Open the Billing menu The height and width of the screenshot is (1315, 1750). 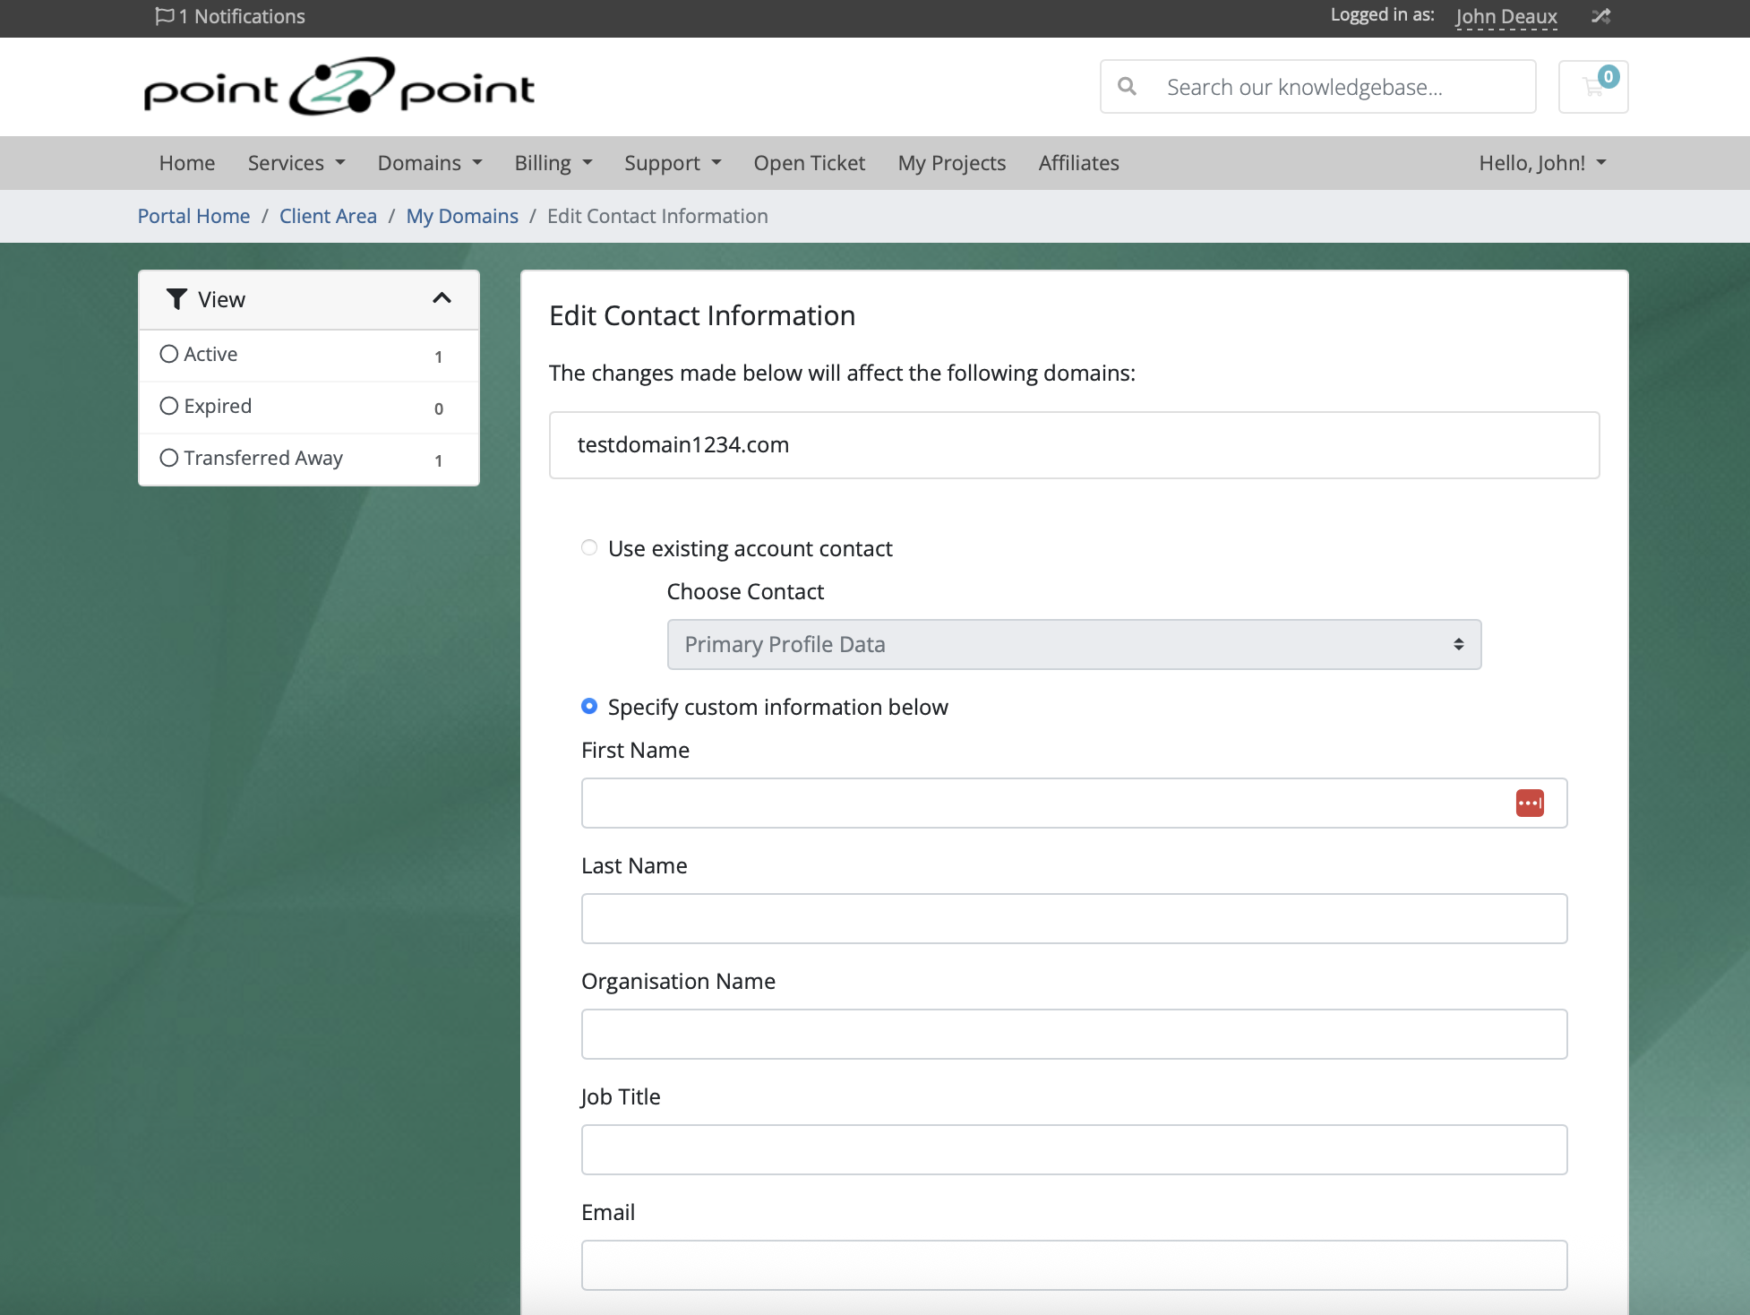pyautogui.click(x=553, y=163)
